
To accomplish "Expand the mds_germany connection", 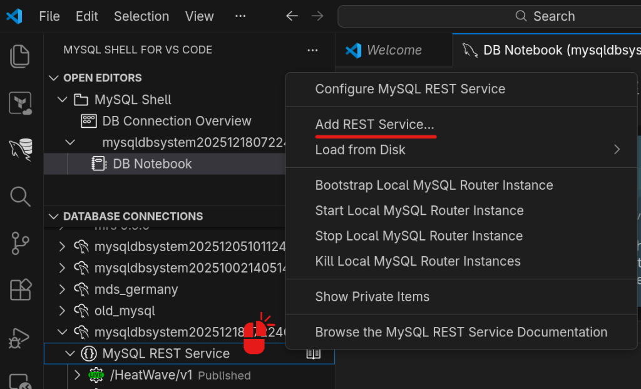I will pyautogui.click(x=62, y=289).
